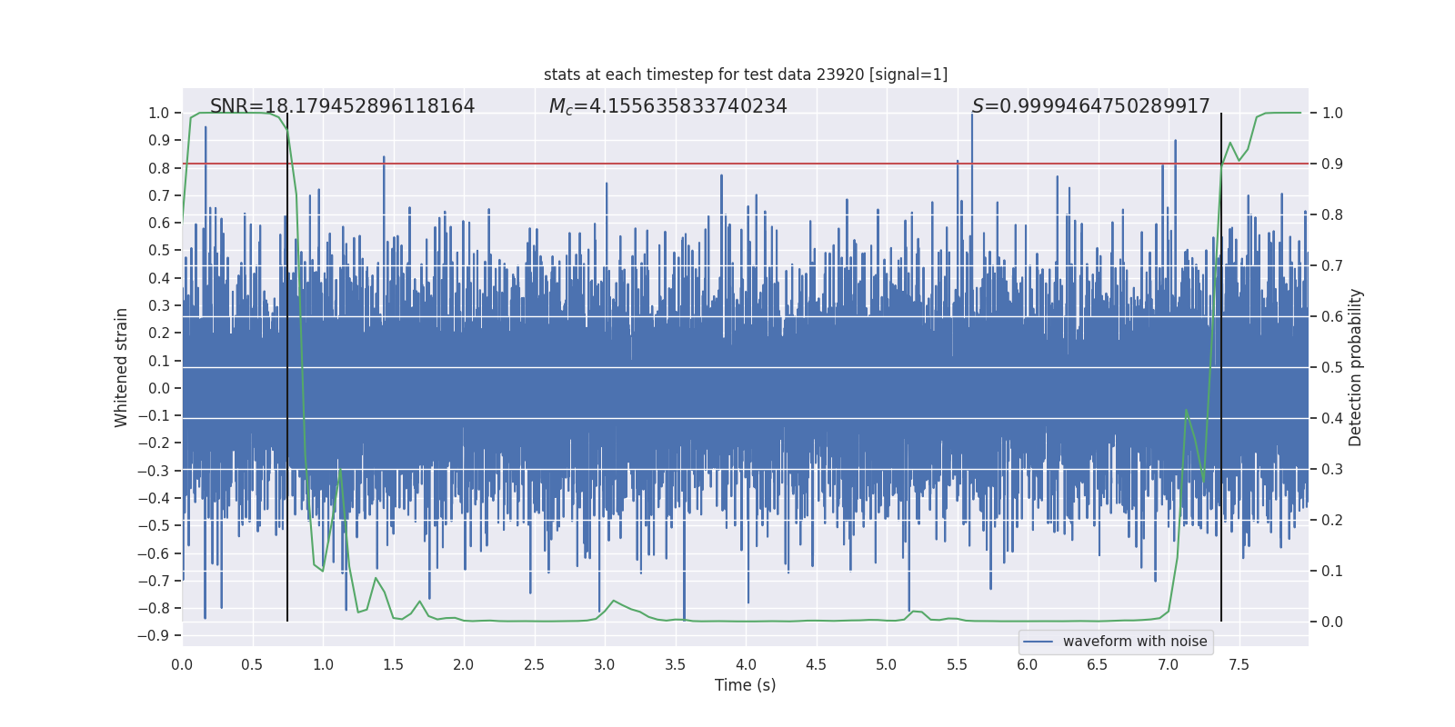Click the 'Time (s)' x-axis label
Screen dimensions: 1455x727
(745, 685)
